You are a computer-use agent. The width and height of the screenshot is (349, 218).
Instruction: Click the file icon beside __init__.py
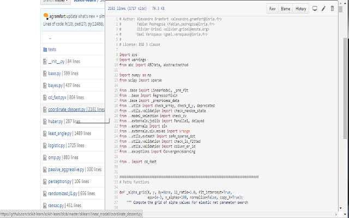click(x=45, y=62)
